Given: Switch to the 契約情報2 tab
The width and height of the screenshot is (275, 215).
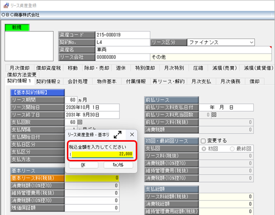Looking at the screenshot, I should tap(48, 81).
